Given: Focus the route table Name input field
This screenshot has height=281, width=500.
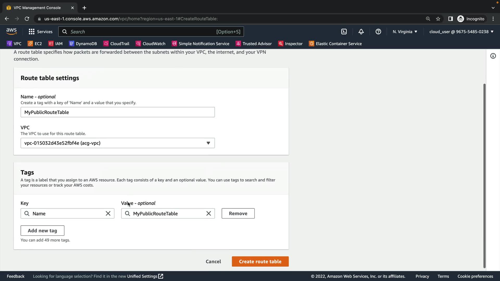Looking at the screenshot, I should coord(118,112).
